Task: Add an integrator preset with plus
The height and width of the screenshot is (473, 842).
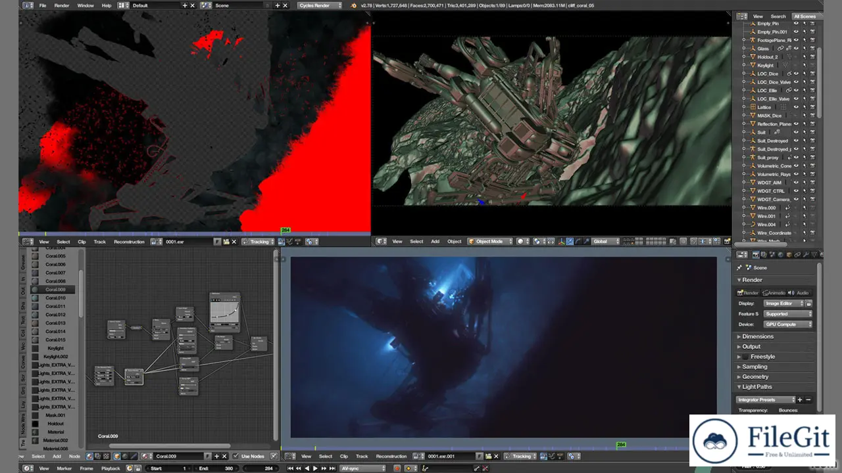Action: [x=800, y=399]
